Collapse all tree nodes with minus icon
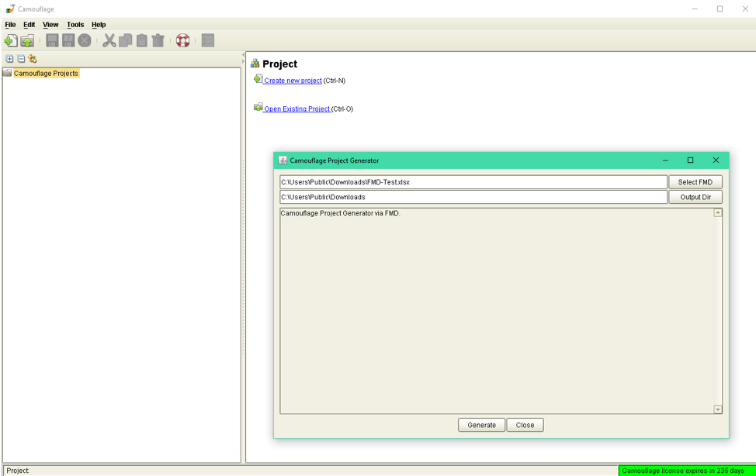Image resolution: width=756 pixels, height=476 pixels. pyautogui.click(x=21, y=59)
